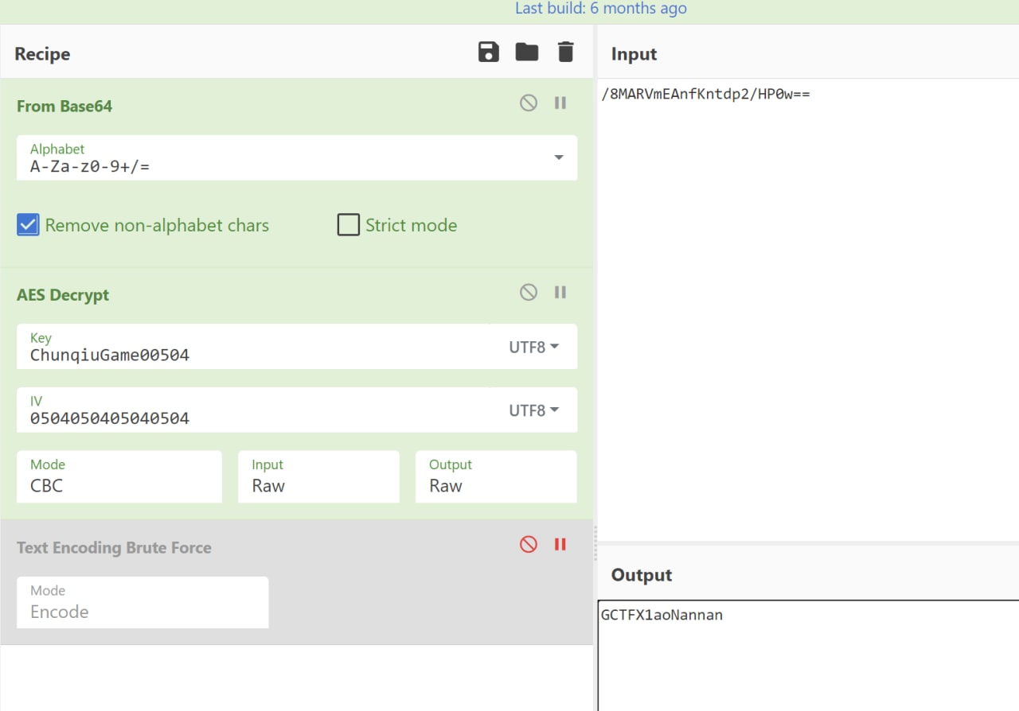Image resolution: width=1019 pixels, height=711 pixels.
Task: Load a recipe via folder icon
Action: (x=526, y=52)
